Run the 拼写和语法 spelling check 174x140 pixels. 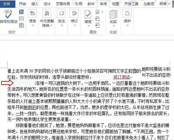tap(8, 16)
